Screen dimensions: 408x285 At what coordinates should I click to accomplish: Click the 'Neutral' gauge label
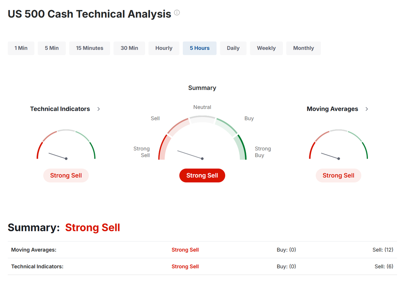coord(202,107)
